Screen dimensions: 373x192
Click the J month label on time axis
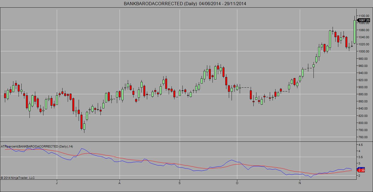point(57,183)
